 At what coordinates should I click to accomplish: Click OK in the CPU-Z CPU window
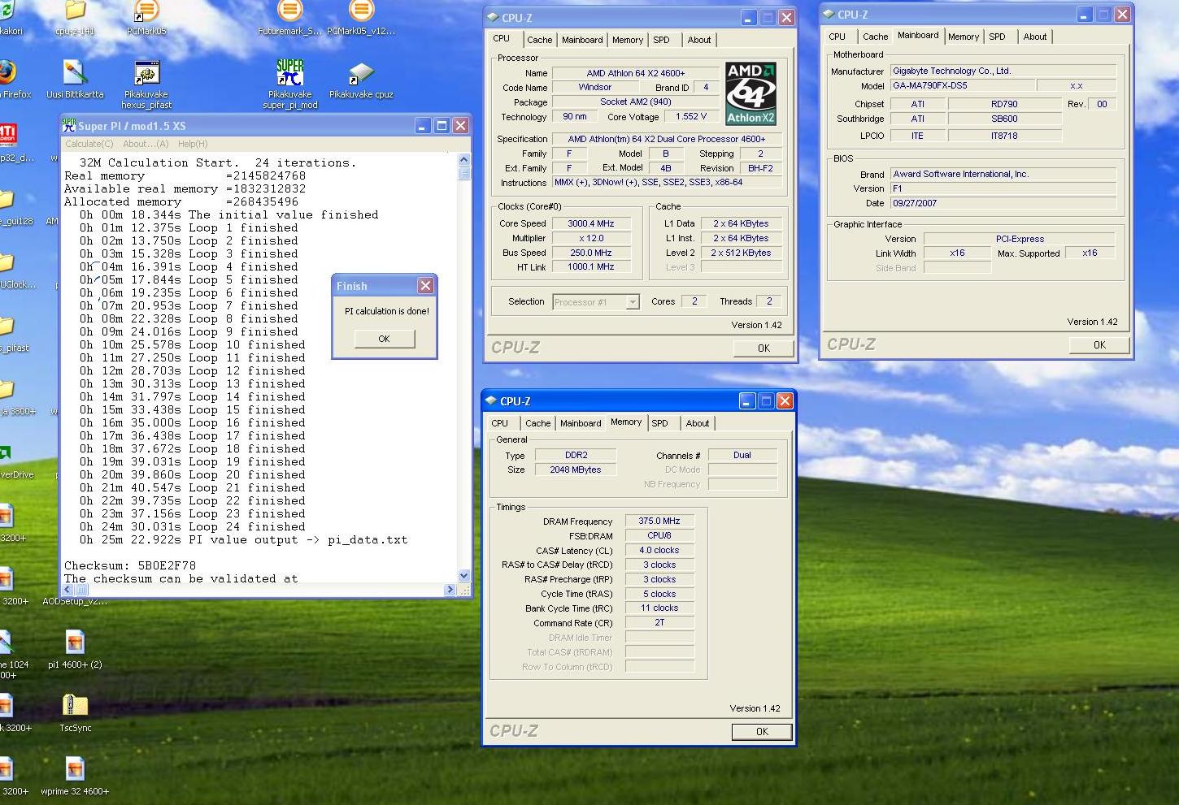pos(764,348)
